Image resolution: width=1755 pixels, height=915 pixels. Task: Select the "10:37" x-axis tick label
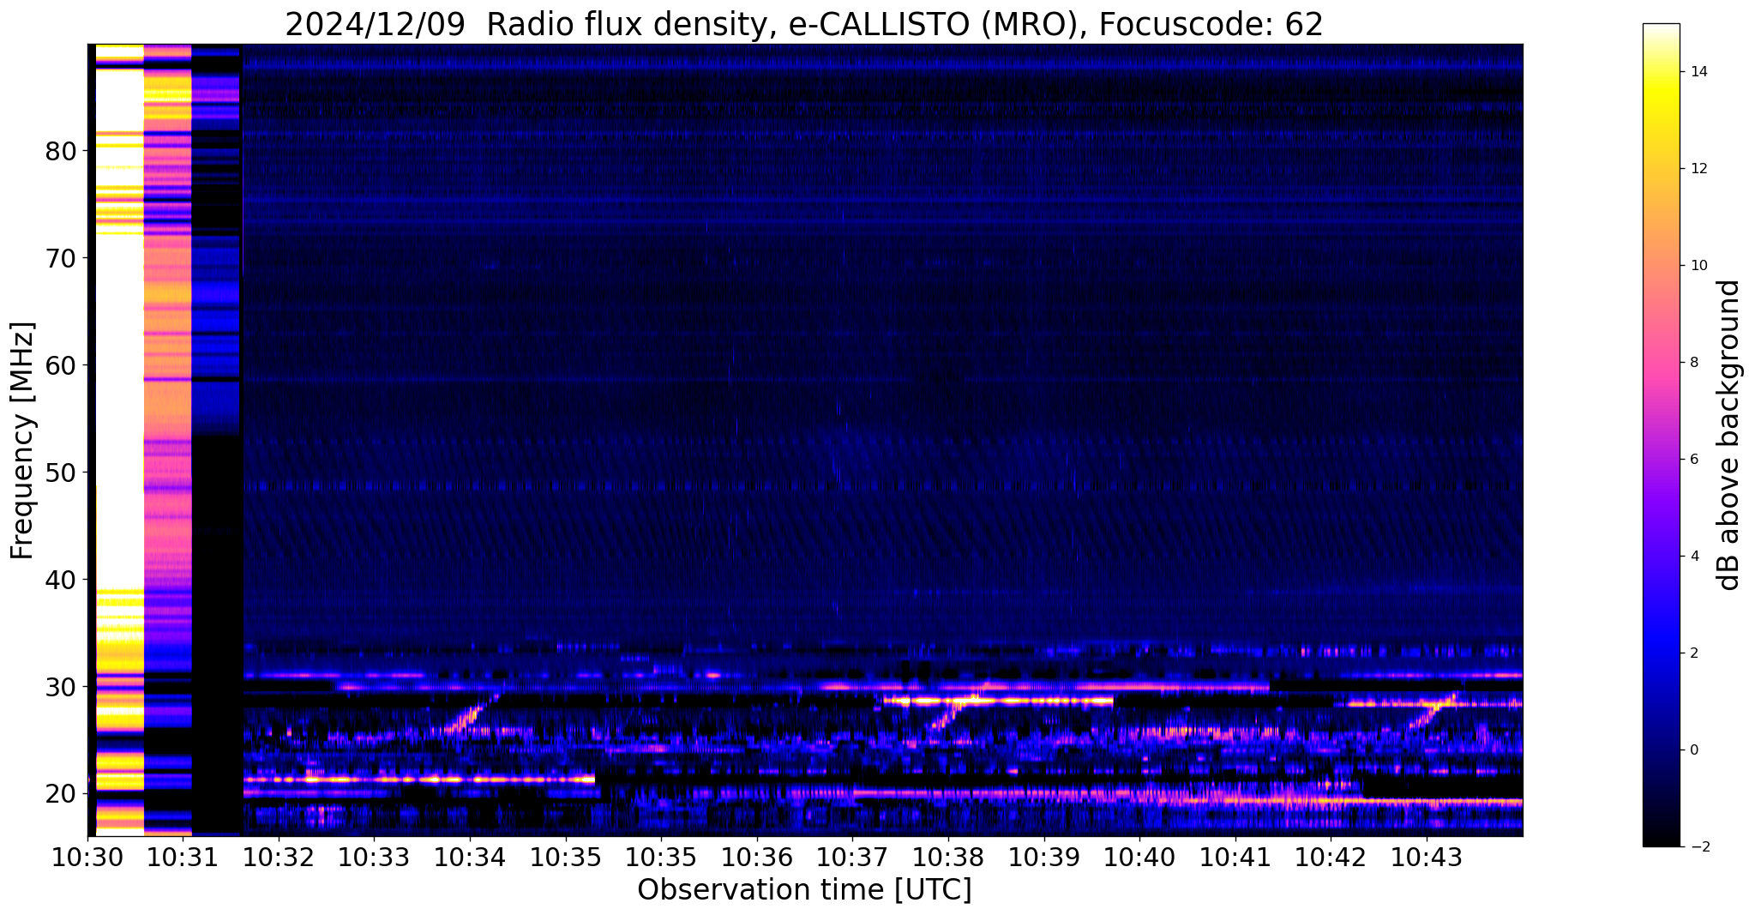click(852, 858)
